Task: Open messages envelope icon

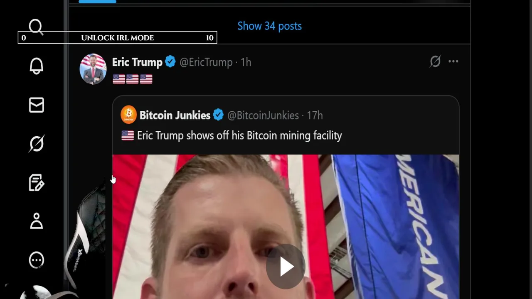Action: point(36,105)
